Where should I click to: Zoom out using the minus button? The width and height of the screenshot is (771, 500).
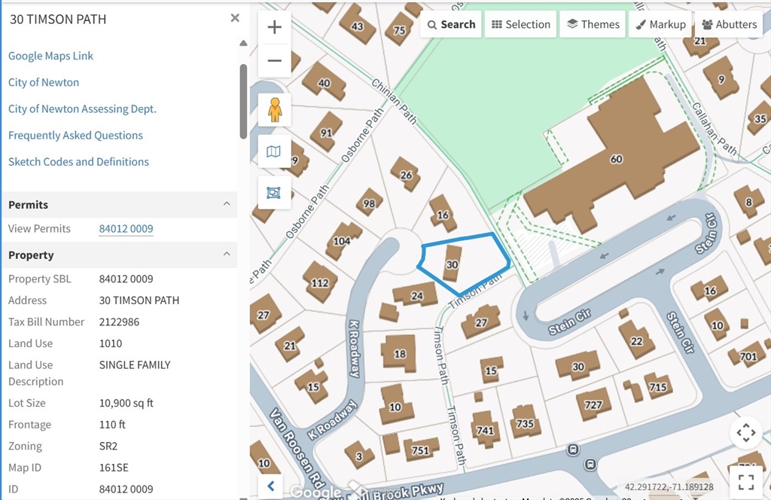274,61
